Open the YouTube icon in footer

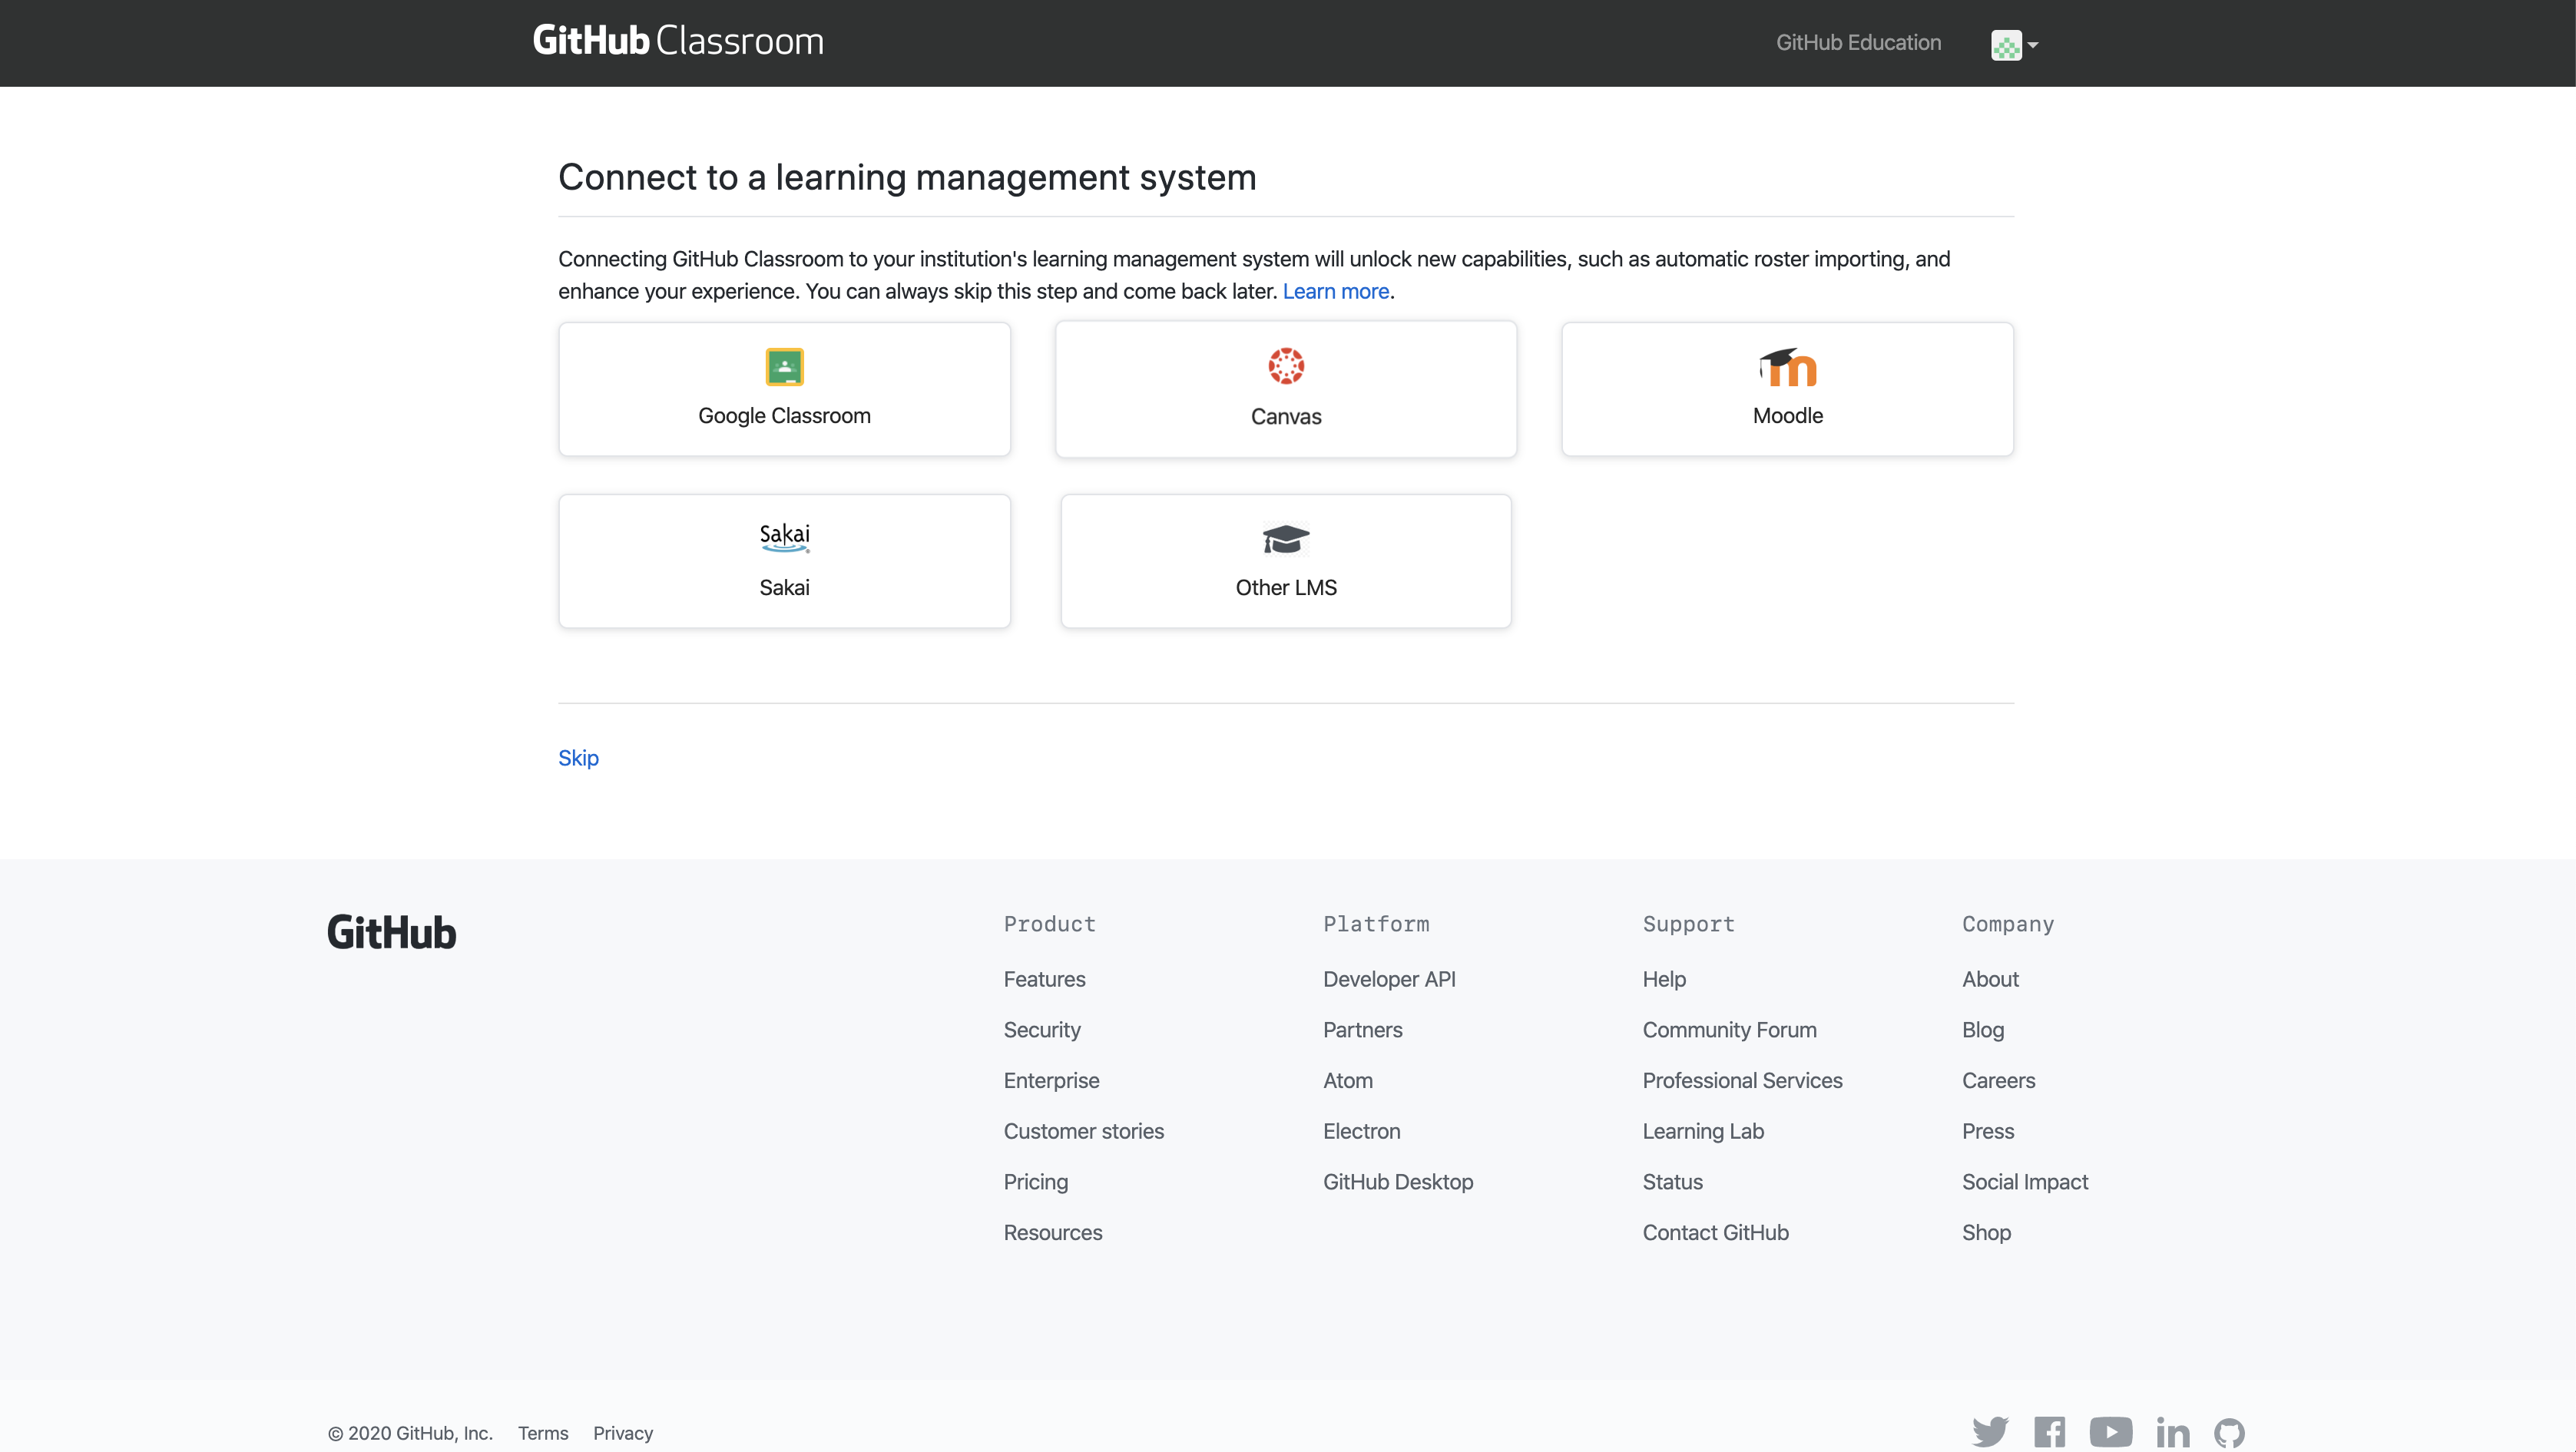[x=2110, y=1432]
